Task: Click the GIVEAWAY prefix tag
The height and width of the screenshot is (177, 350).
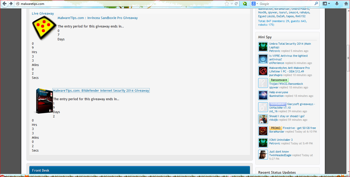Action: point(278,104)
